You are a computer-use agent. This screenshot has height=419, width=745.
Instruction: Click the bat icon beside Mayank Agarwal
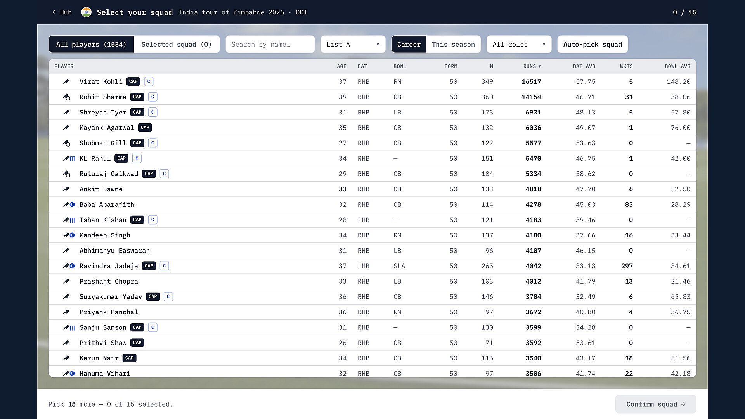66,128
